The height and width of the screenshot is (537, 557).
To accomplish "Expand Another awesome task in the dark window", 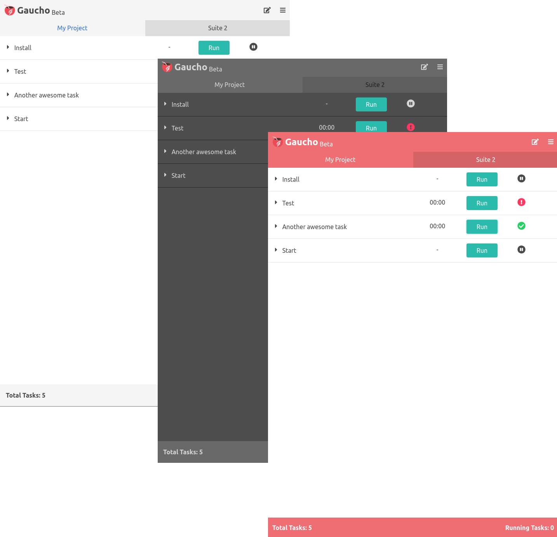I will [165, 151].
